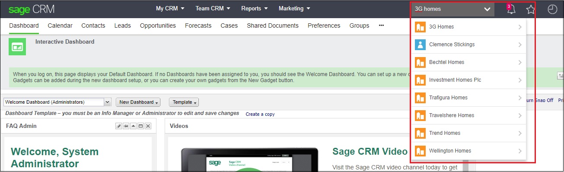Image resolution: width=564 pixels, height=172 pixels.
Task: Open favorites via the star icon
Action: (531, 9)
